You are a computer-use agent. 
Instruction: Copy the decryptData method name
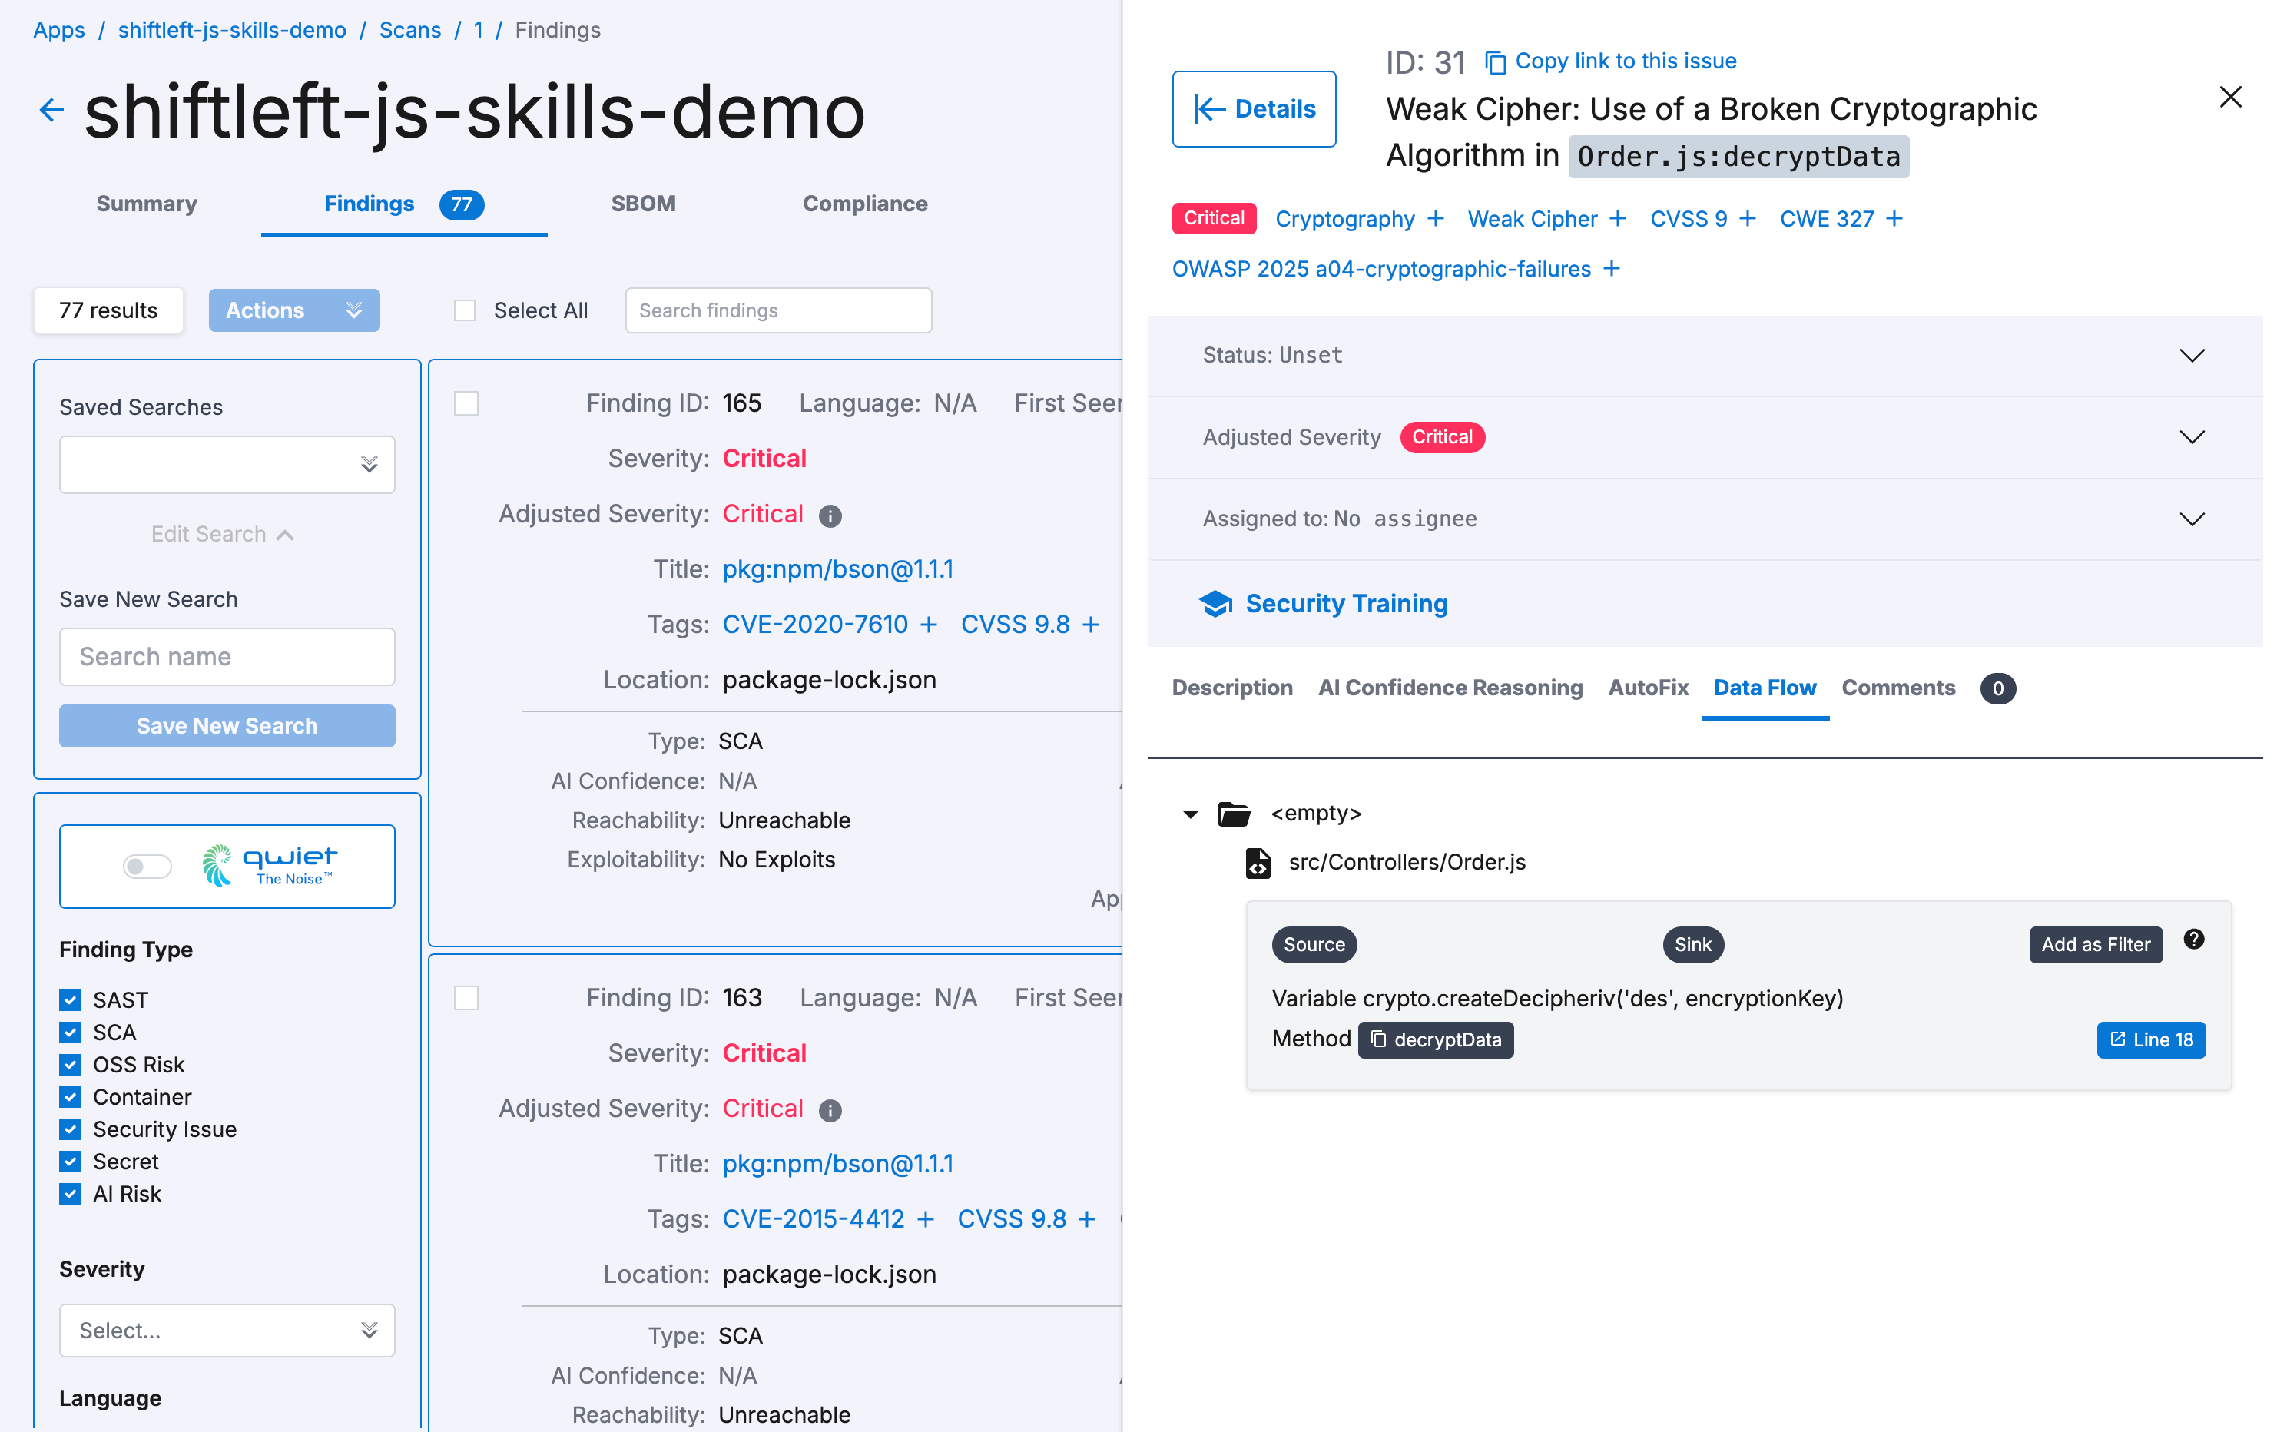pyautogui.click(x=1436, y=1039)
